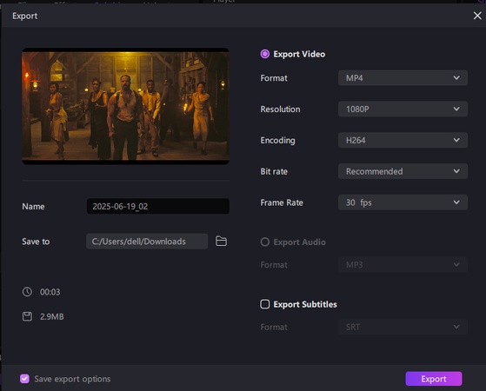Screen dimensions: 486x391
Task: Click the Export Audio label
Action: coord(299,242)
